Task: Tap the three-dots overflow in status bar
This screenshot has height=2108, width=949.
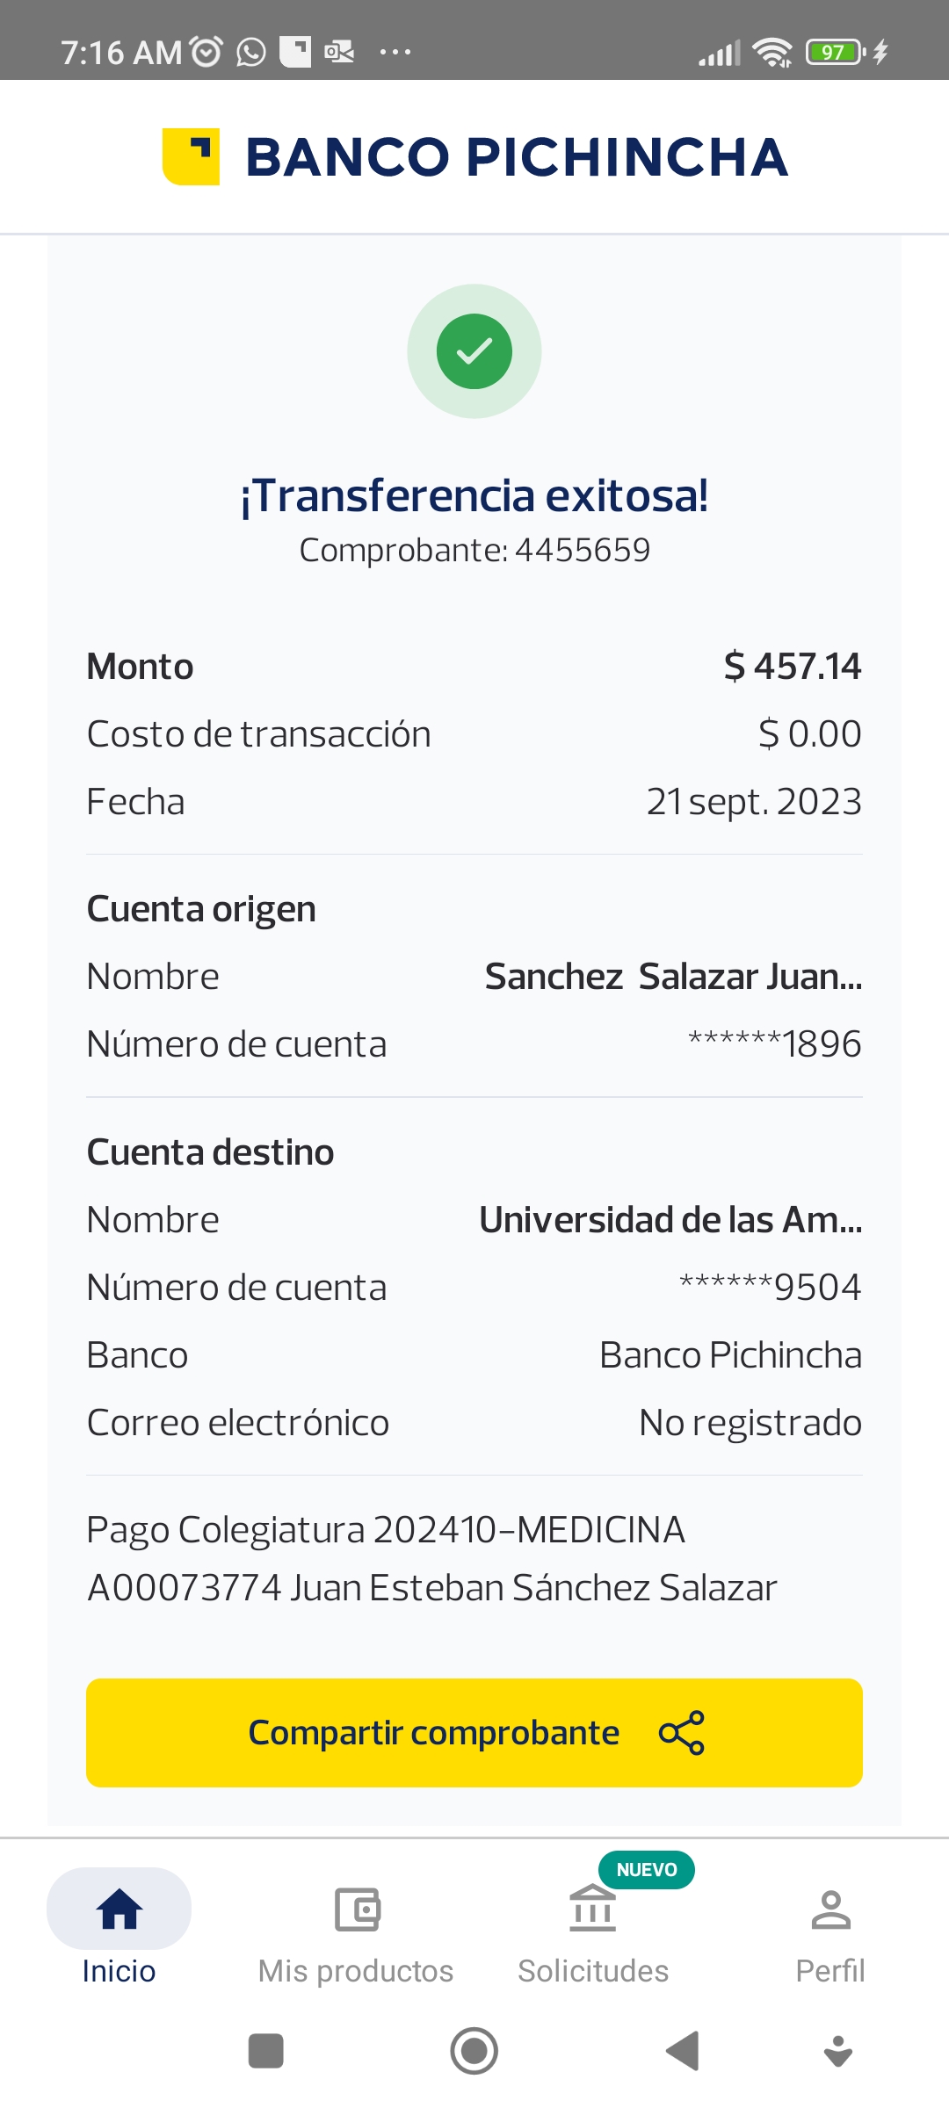Action: click(395, 53)
